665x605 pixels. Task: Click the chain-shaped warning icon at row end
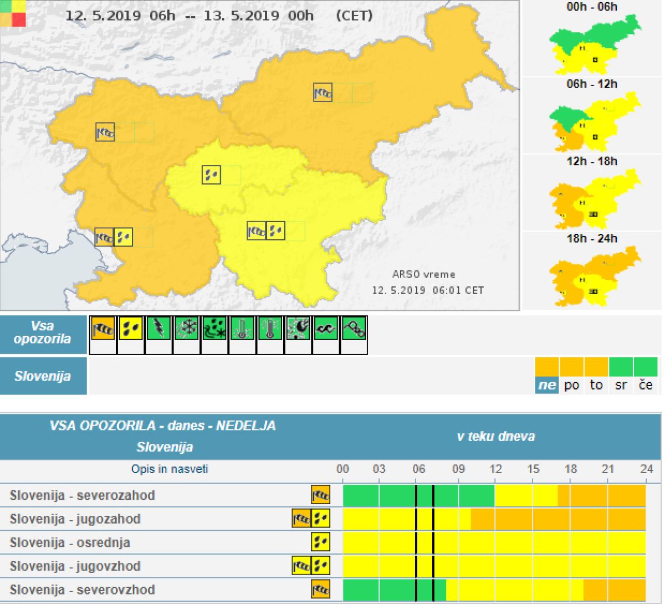click(354, 329)
